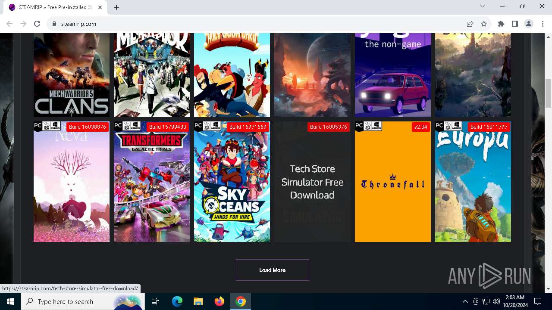Click PC Windows icon on Neva card
The image size is (552, 310).
tap(47, 126)
